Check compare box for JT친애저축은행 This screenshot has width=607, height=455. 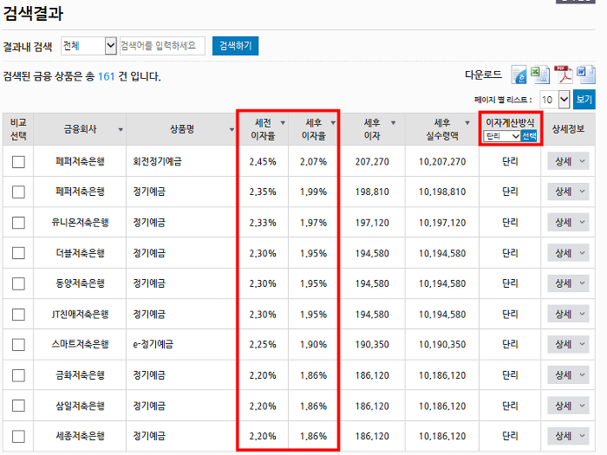click(x=18, y=314)
